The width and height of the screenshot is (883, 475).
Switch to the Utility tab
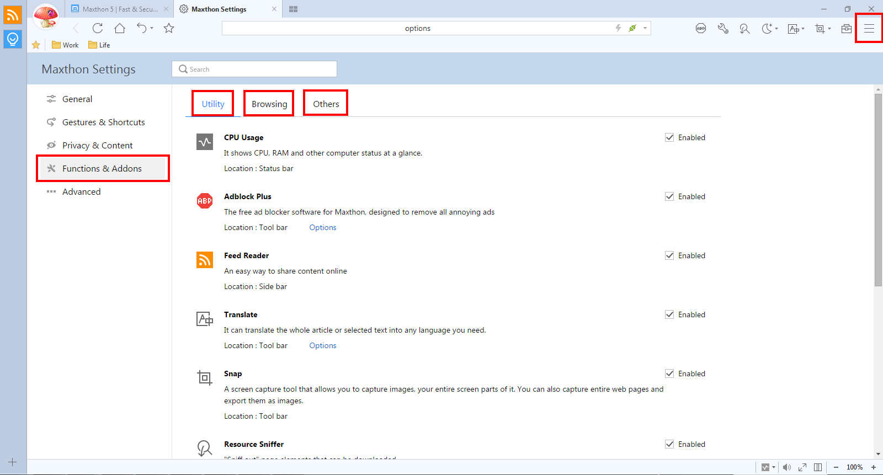coord(213,104)
